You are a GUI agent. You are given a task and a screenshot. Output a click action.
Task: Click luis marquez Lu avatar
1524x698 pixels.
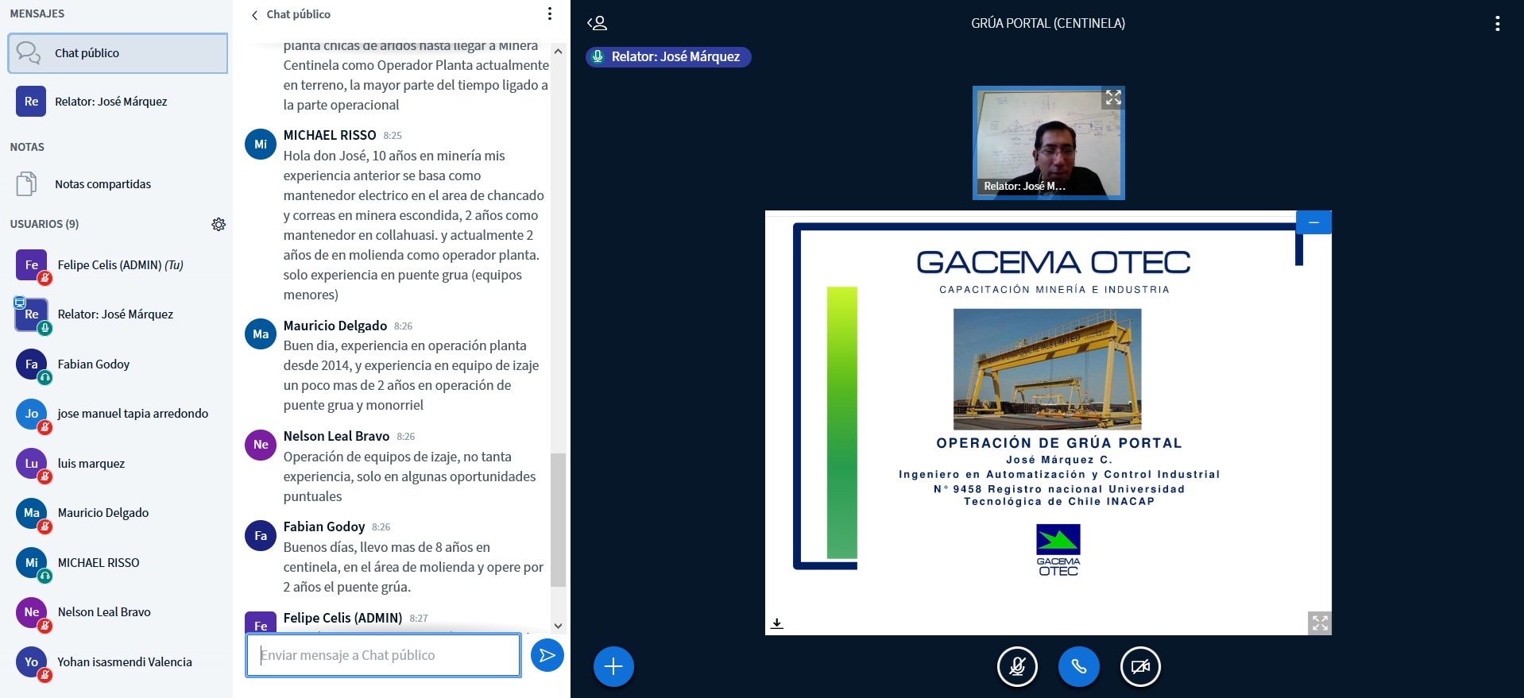pyautogui.click(x=31, y=464)
